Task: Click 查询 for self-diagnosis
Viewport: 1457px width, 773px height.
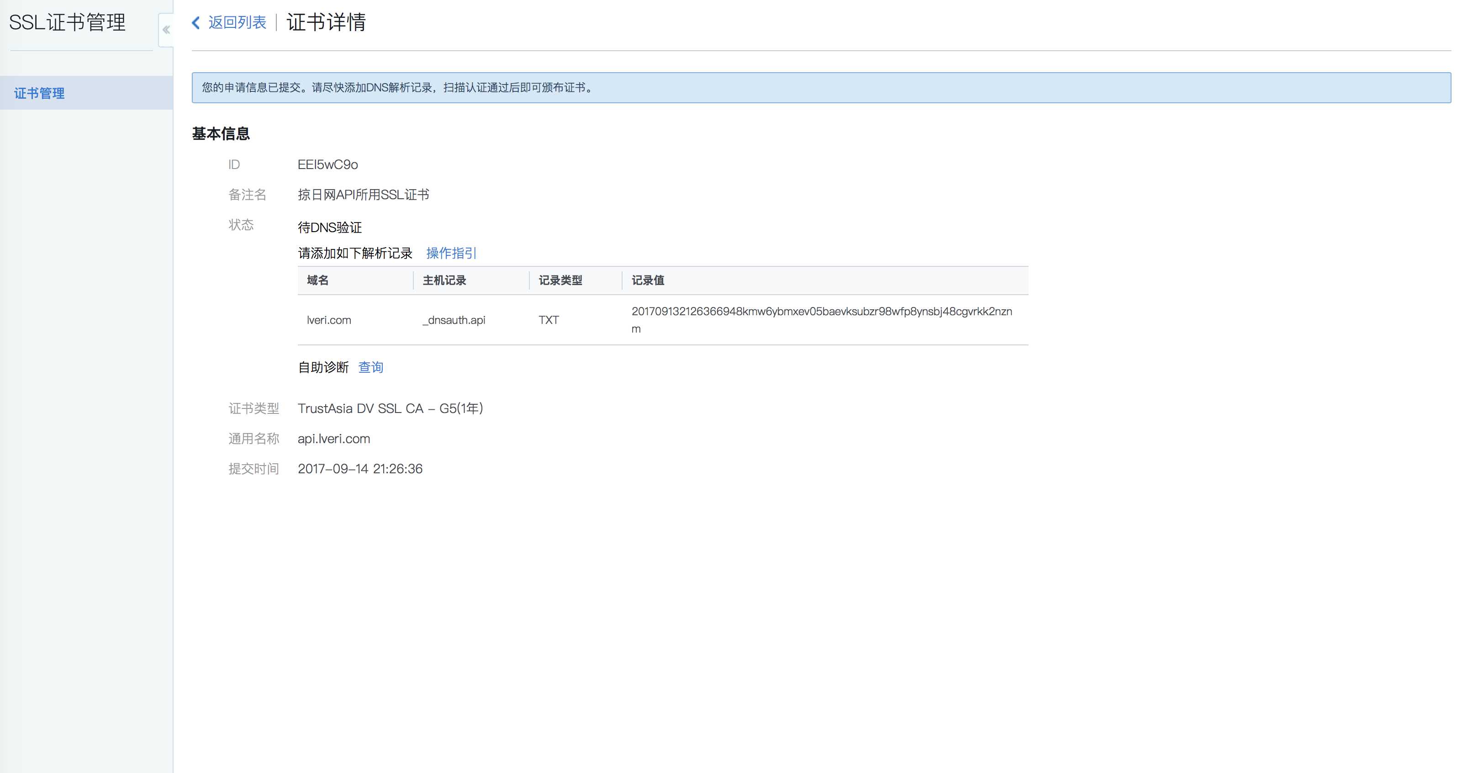Action: click(x=371, y=367)
